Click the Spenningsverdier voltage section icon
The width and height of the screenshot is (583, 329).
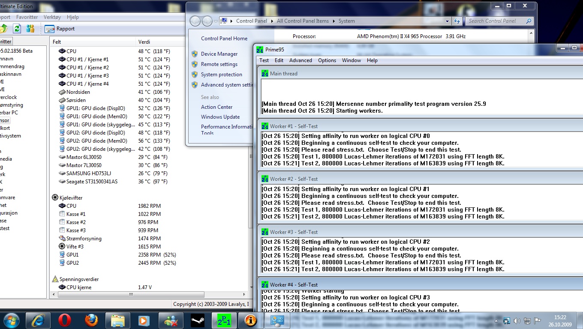coord(55,279)
